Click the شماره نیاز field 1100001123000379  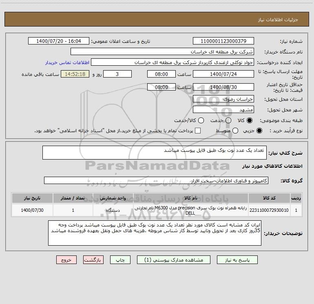pyautogui.click(x=223, y=41)
